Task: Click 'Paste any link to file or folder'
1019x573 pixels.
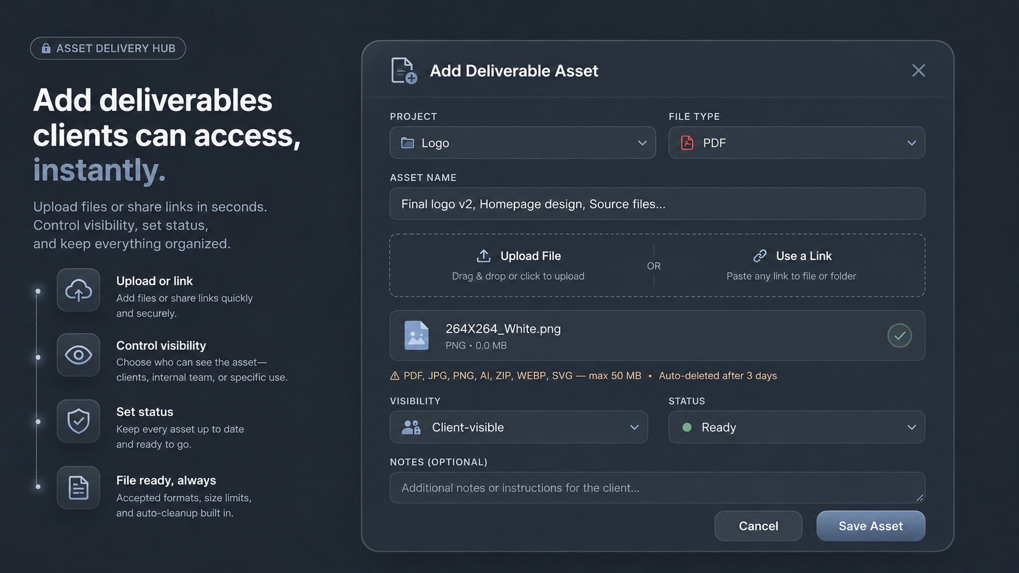Action: 791,276
